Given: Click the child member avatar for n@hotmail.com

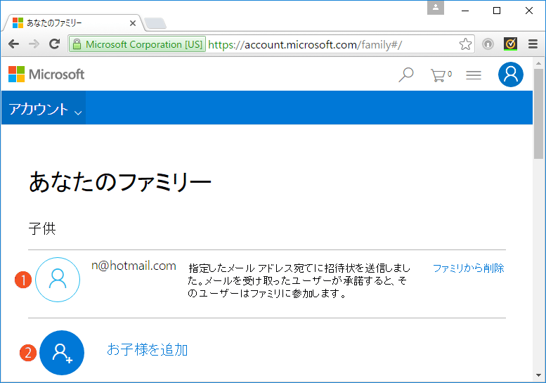Looking at the screenshot, I should [x=58, y=280].
